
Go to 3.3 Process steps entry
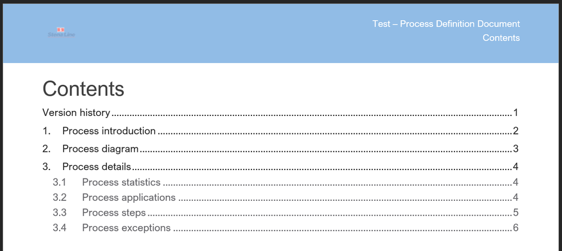(286, 213)
